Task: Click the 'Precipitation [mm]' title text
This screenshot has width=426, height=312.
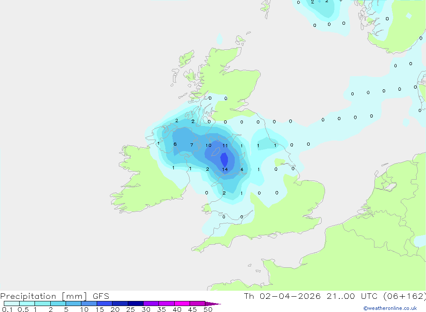Action: pos(43,296)
